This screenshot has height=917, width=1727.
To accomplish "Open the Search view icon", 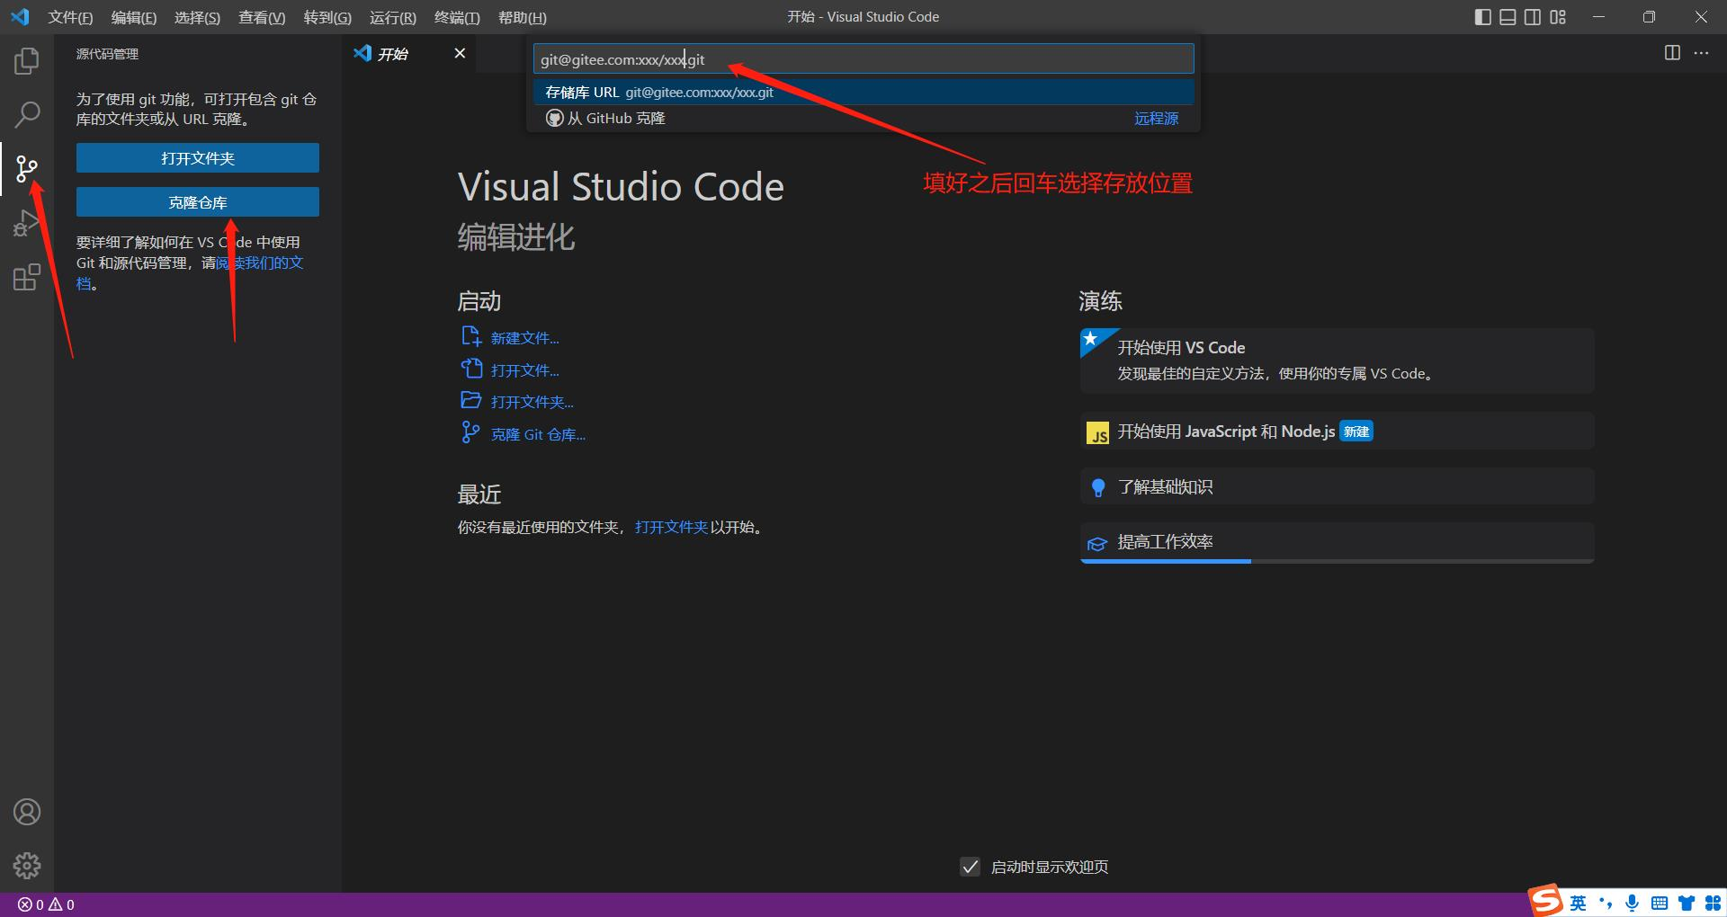I will pos(27,114).
